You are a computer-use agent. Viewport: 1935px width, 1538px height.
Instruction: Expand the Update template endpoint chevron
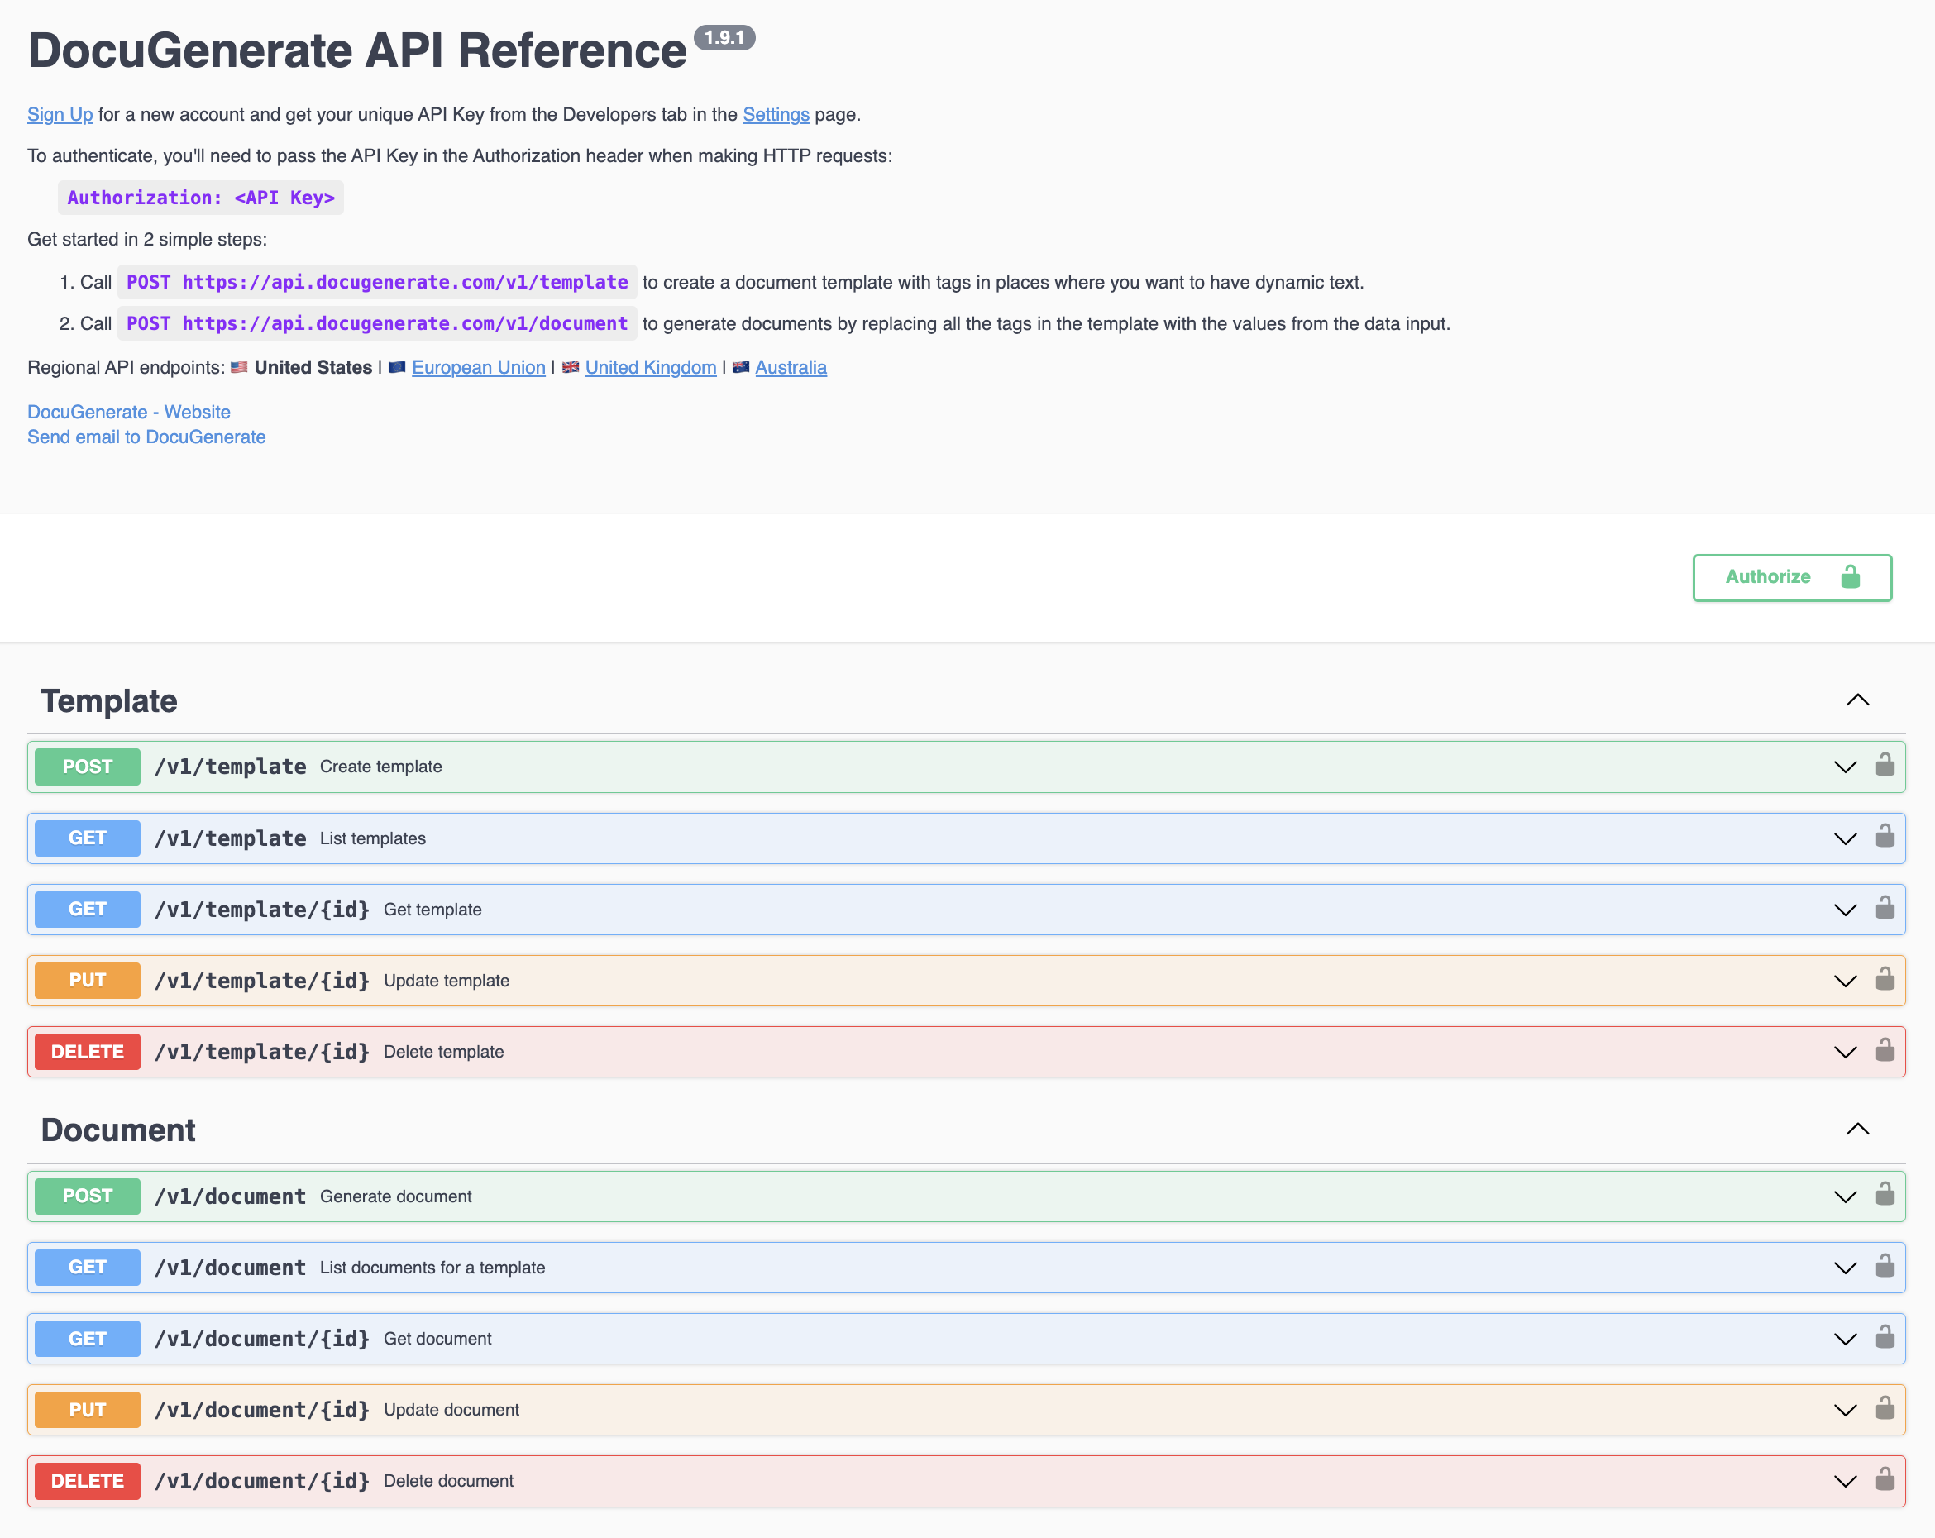pos(1845,981)
